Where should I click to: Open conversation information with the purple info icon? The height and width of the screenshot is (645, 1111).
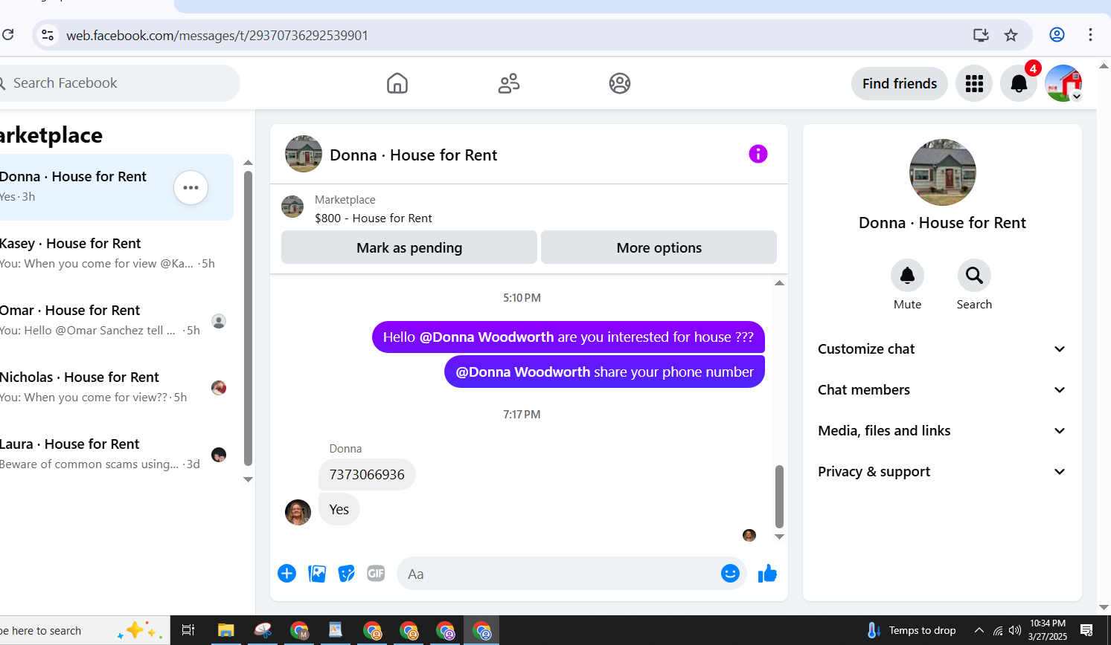point(758,154)
